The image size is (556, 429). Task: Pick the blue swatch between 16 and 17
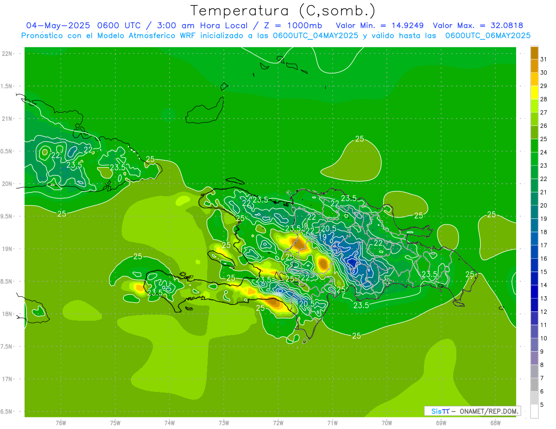(534, 252)
